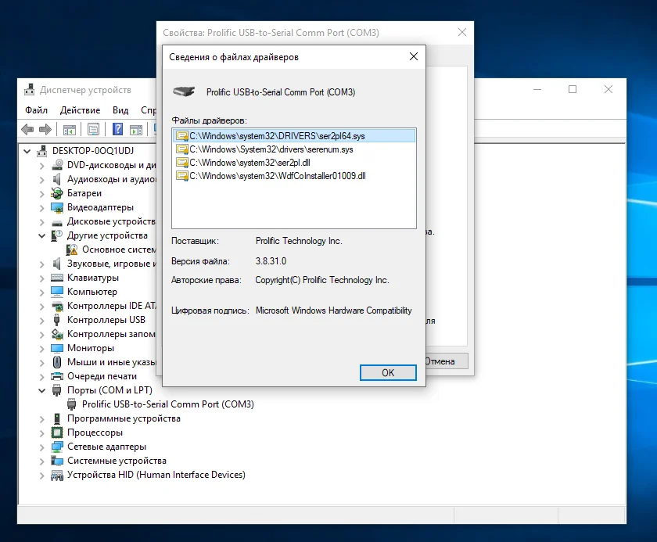Click the Дисковые устройства disk icon
Image resolution: width=657 pixels, height=542 pixels.
pos(57,222)
